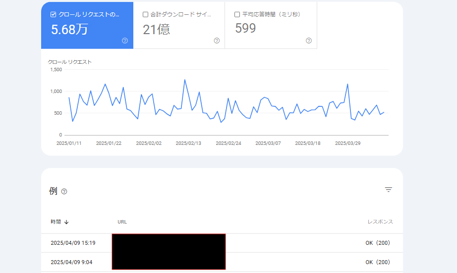Click the 2025/02/24 date label on chart axis
The height and width of the screenshot is (273, 457).
[x=228, y=143]
